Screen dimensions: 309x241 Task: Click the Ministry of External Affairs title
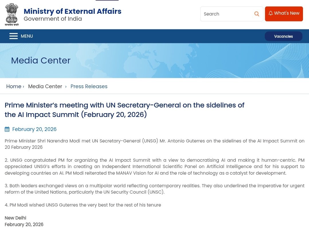pos(72,11)
